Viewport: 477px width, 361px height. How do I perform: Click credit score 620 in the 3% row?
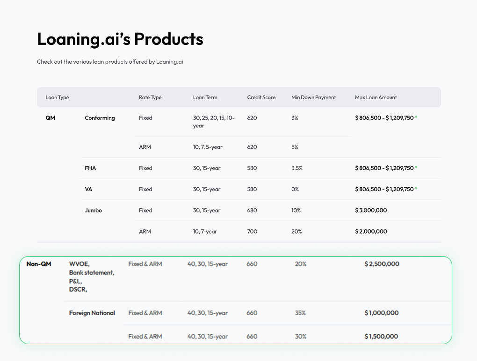(x=252, y=118)
